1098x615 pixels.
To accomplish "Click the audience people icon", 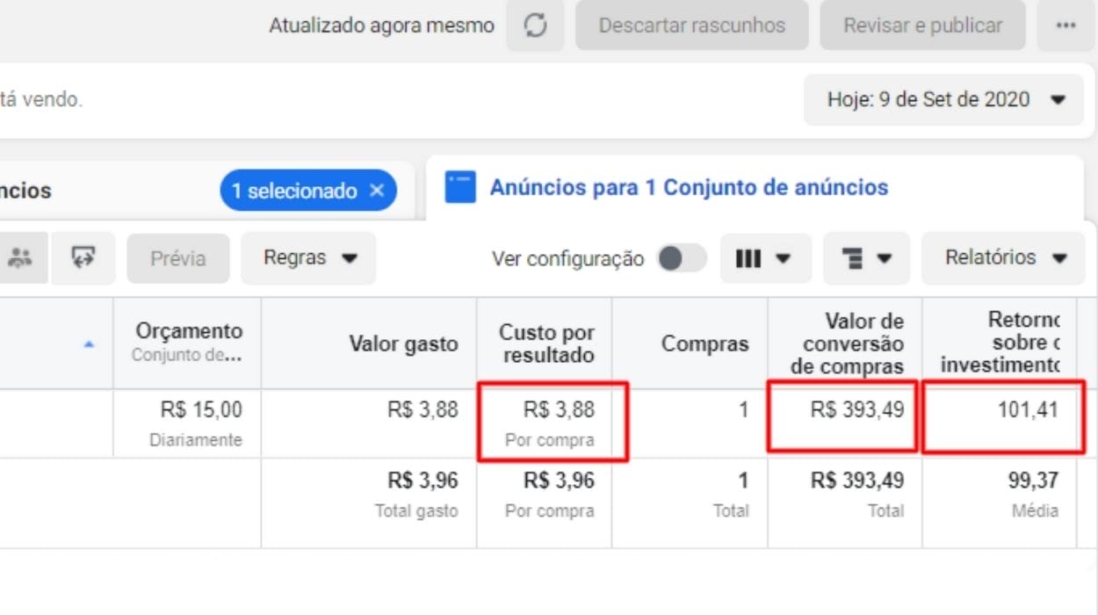I will point(20,258).
